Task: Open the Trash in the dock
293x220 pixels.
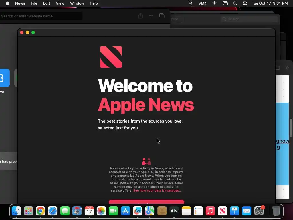Action: point(276,211)
